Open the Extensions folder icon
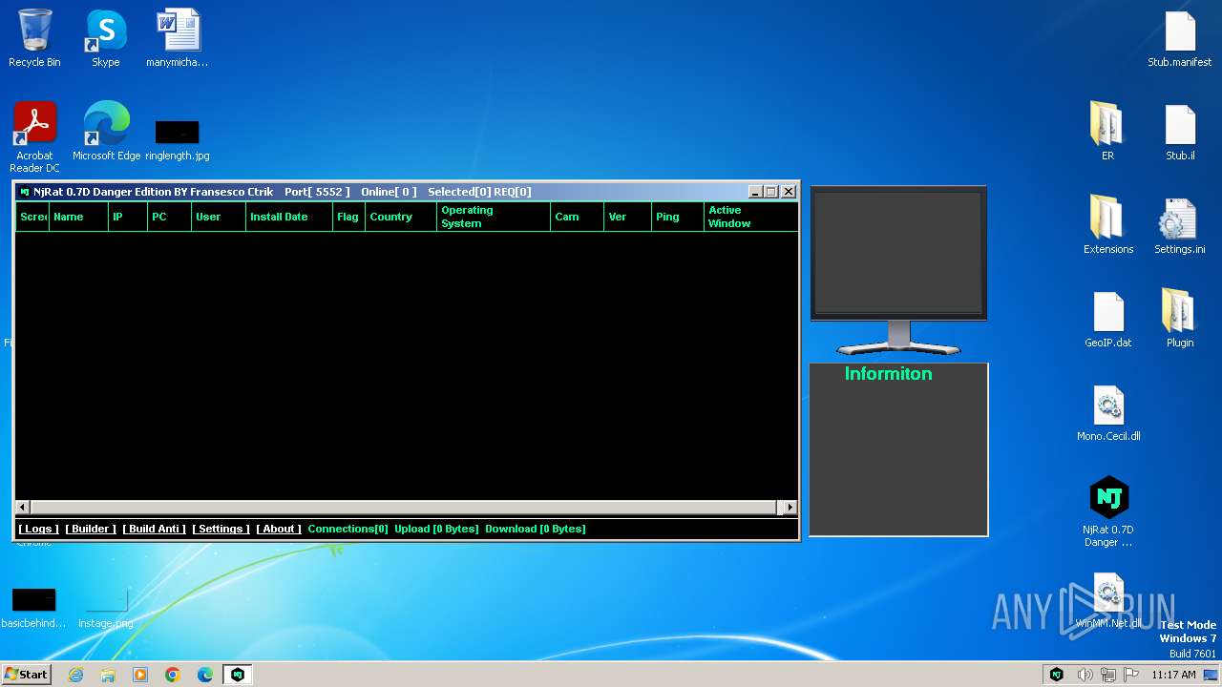The width and height of the screenshot is (1222, 687). [1107, 225]
